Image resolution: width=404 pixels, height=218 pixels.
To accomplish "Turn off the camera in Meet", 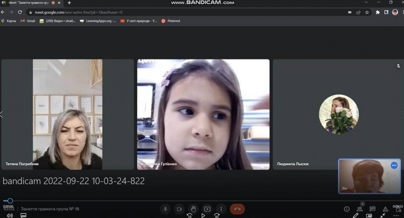I will click(179, 209).
